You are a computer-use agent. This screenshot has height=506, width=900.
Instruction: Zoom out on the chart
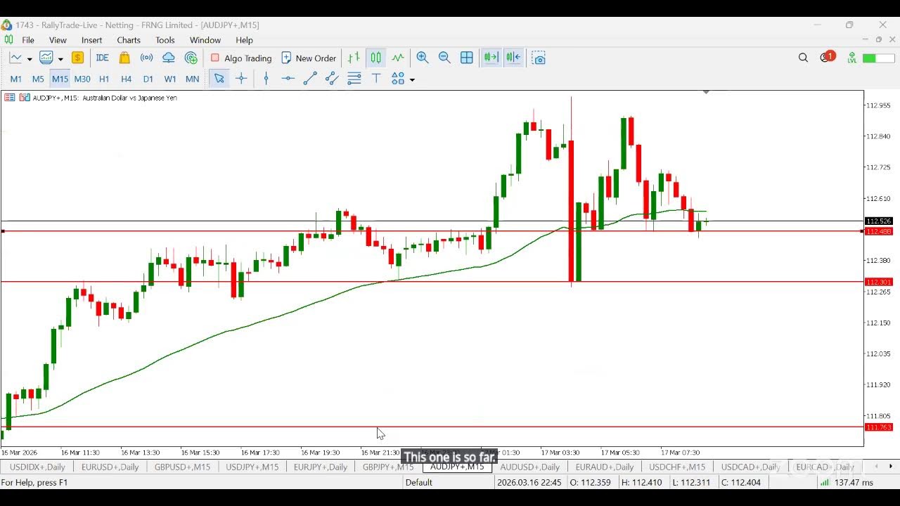tap(444, 58)
